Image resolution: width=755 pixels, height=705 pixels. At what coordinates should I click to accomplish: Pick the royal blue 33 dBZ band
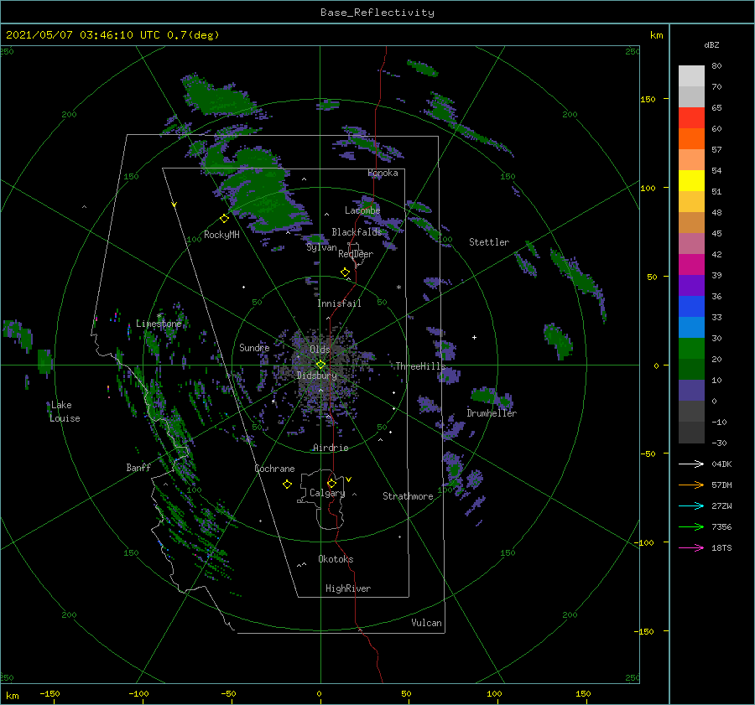click(x=691, y=306)
